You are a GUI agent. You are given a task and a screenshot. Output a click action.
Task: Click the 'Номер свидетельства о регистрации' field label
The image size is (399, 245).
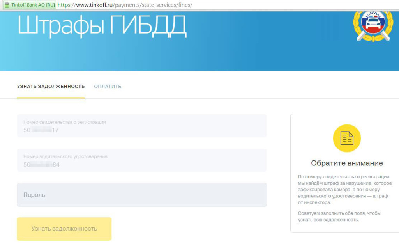click(x=65, y=122)
